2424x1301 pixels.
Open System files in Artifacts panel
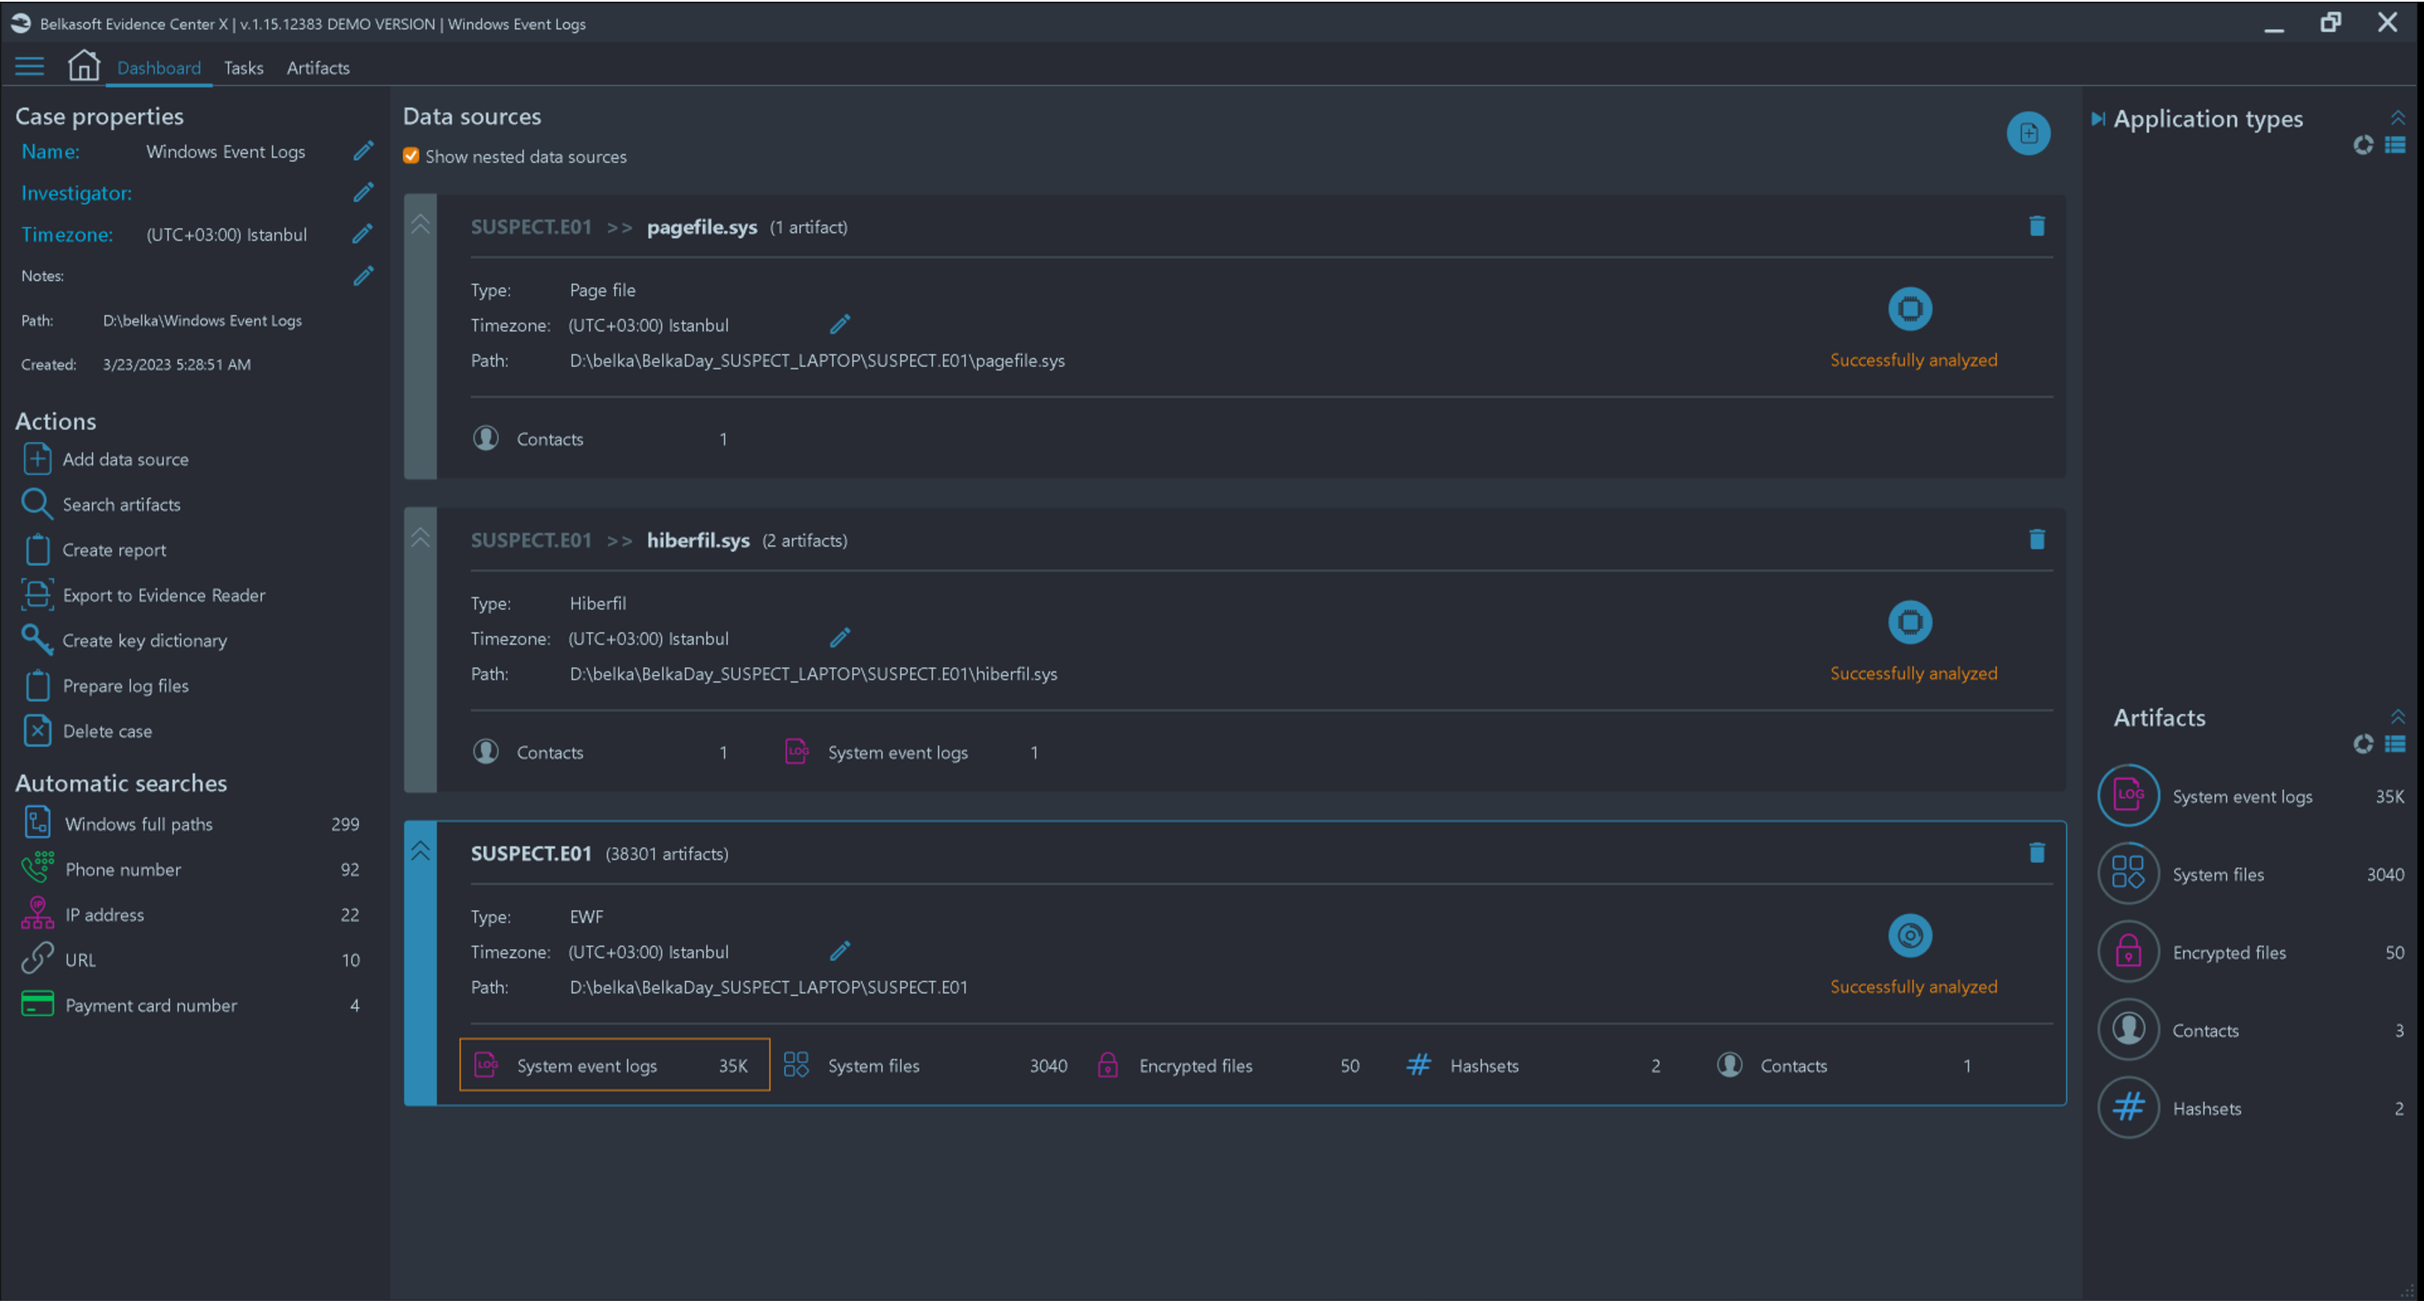coord(2251,874)
